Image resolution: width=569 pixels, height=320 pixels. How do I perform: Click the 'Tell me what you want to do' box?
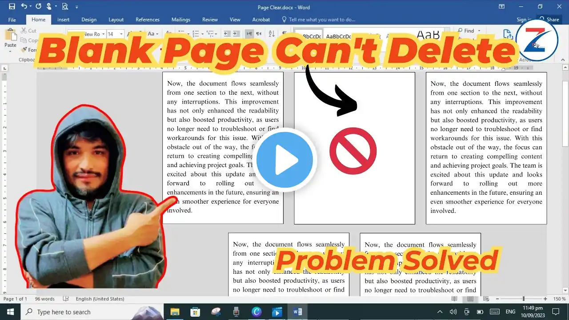pos(318,20)
